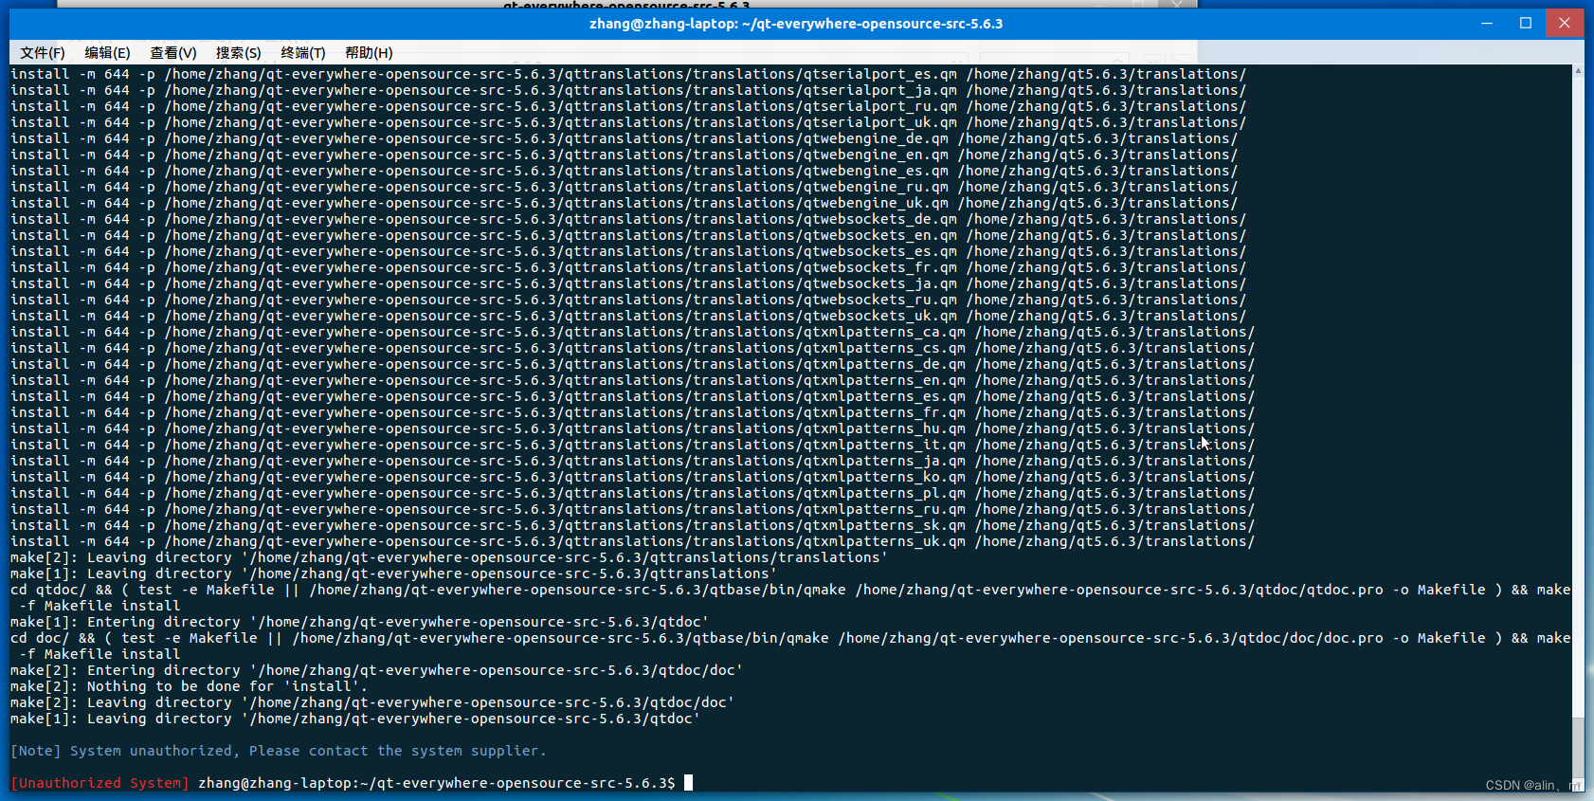Click the install line for qtxmlpatterns_en.qm

[633, 380]
